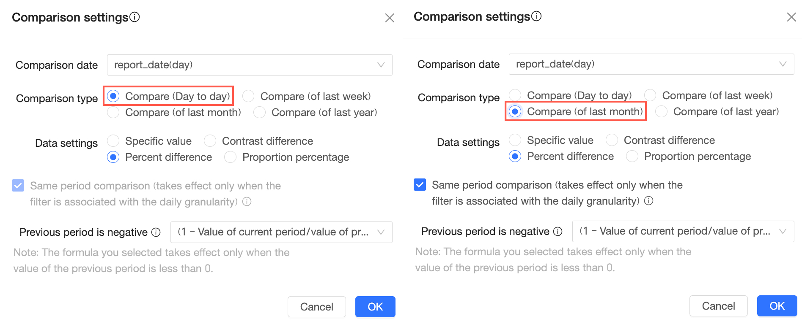This screenshot has width=802, height=324.
Task: Expand left Previous period is negative formula dropdown
Action: pos(281,232)
